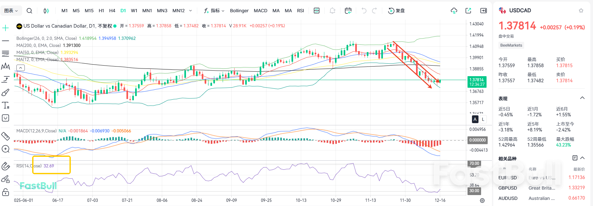Click the symbol search magnifier icon
This screenshot has width=593, height=206.
(29, 11)
